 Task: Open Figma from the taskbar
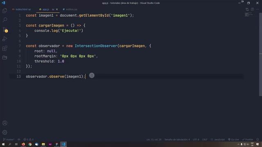[56, 144]
